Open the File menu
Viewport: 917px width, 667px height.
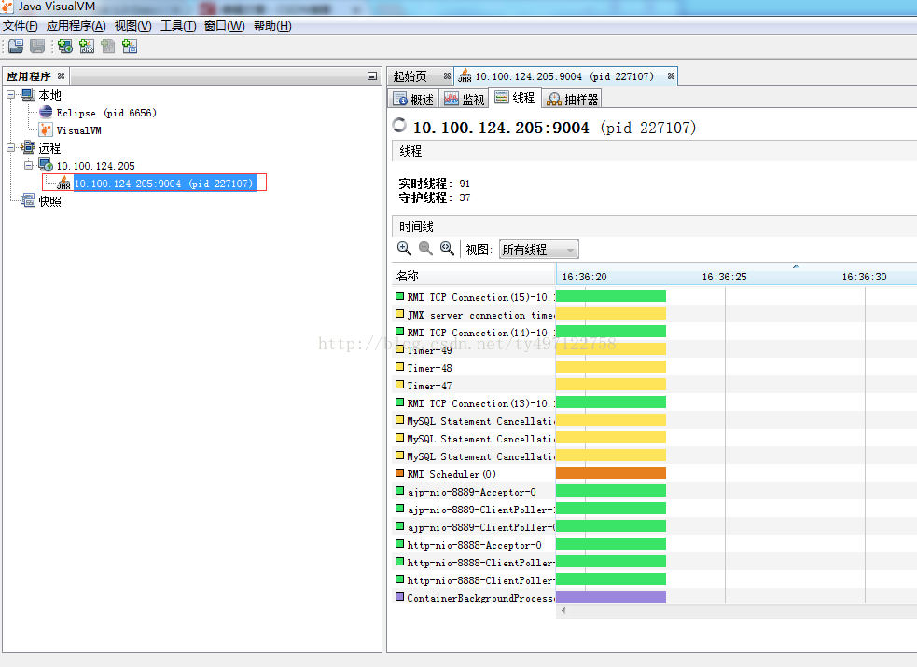tap(20, 26)
